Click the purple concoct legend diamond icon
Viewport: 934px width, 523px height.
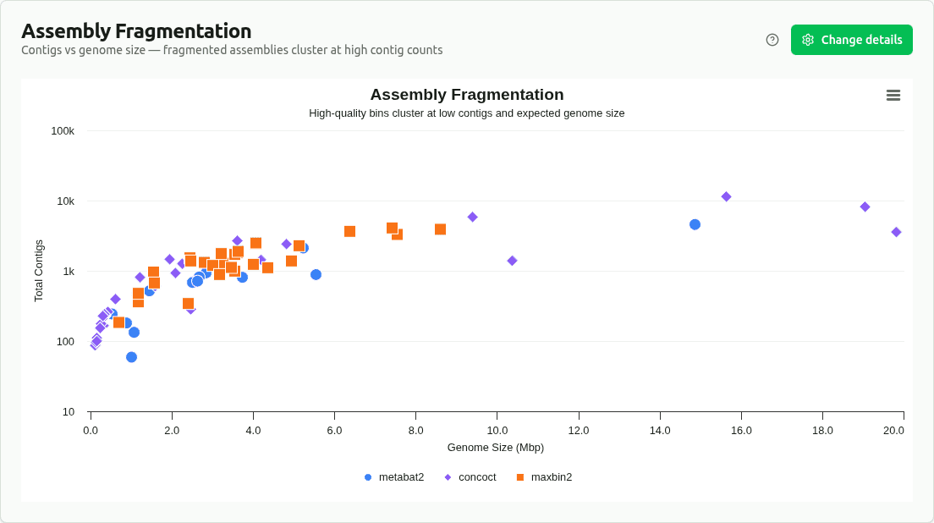[x=447, y=477]
